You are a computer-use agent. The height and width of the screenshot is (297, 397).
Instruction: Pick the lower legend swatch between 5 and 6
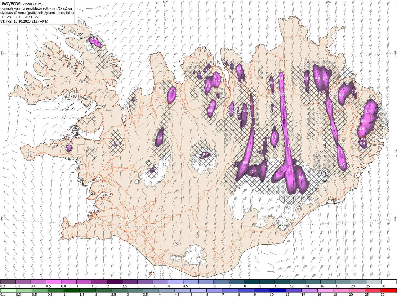click(x=198, y=291)
